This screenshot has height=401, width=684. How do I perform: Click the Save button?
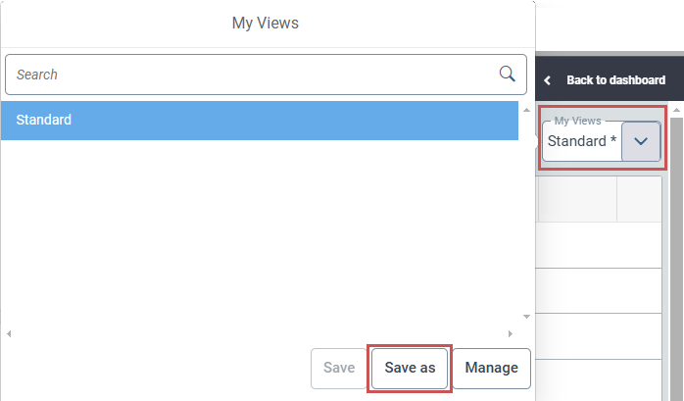pyautogui.click(x=338, y=368)
